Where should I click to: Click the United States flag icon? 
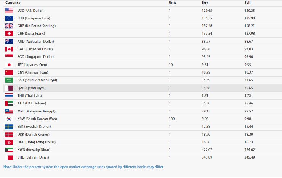pyautogui.click(x=9, y=10)
